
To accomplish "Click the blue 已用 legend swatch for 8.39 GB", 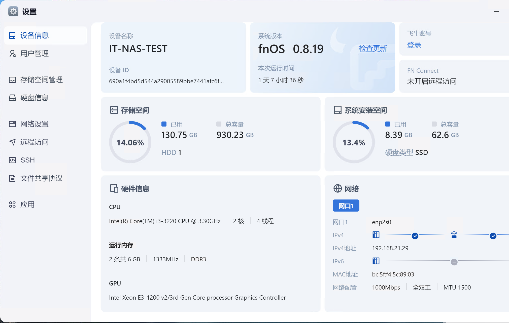I will pyautogui.click(x=388, y=124).
